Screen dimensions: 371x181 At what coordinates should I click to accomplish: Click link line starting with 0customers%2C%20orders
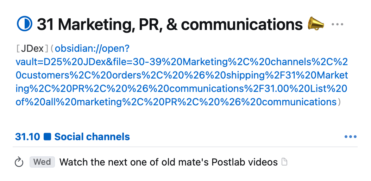point(182,75)
